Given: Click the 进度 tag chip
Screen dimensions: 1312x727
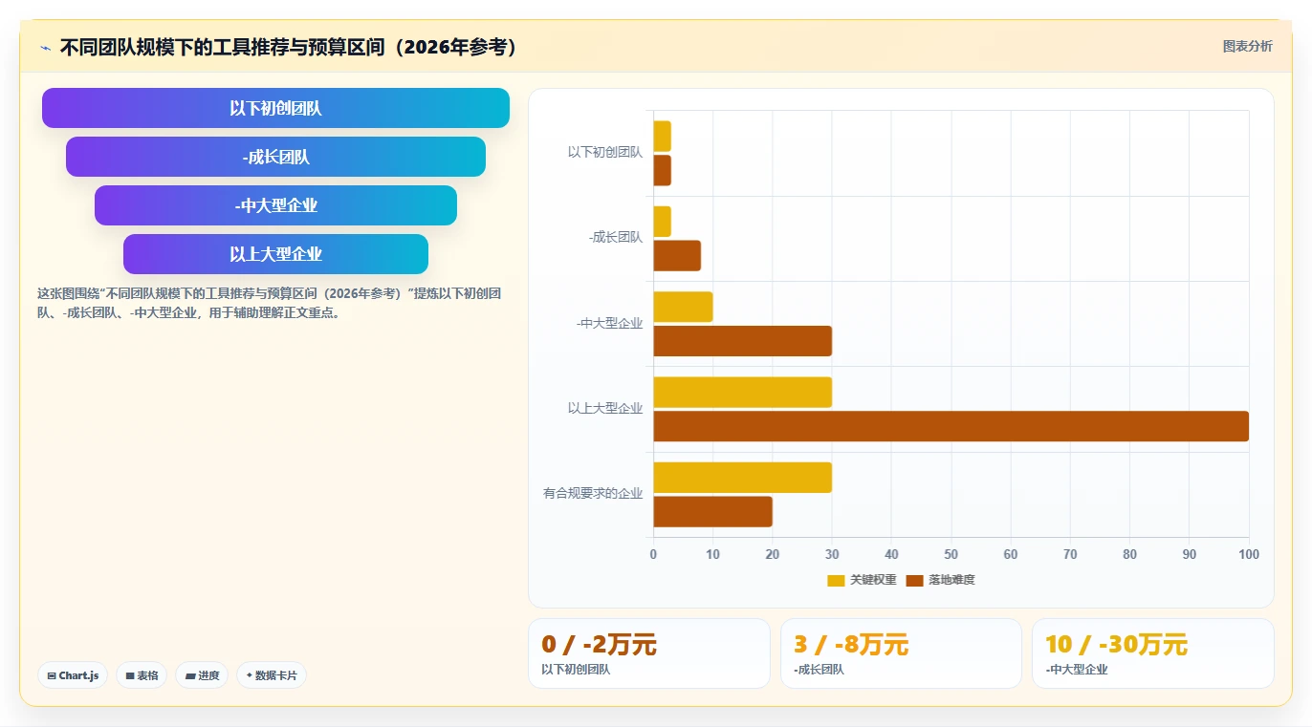Looking at the screenshot, I should click(x=202, y=675).
